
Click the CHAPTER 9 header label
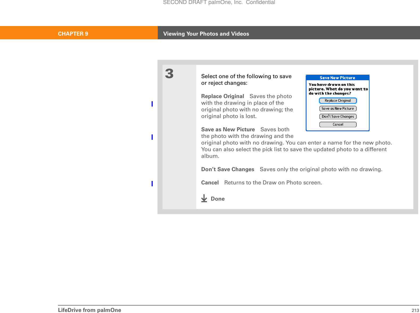pos(73,34)
